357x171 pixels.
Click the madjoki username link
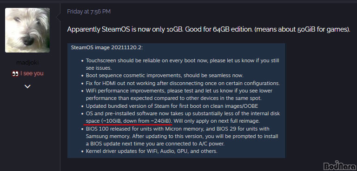coord(27,63)
